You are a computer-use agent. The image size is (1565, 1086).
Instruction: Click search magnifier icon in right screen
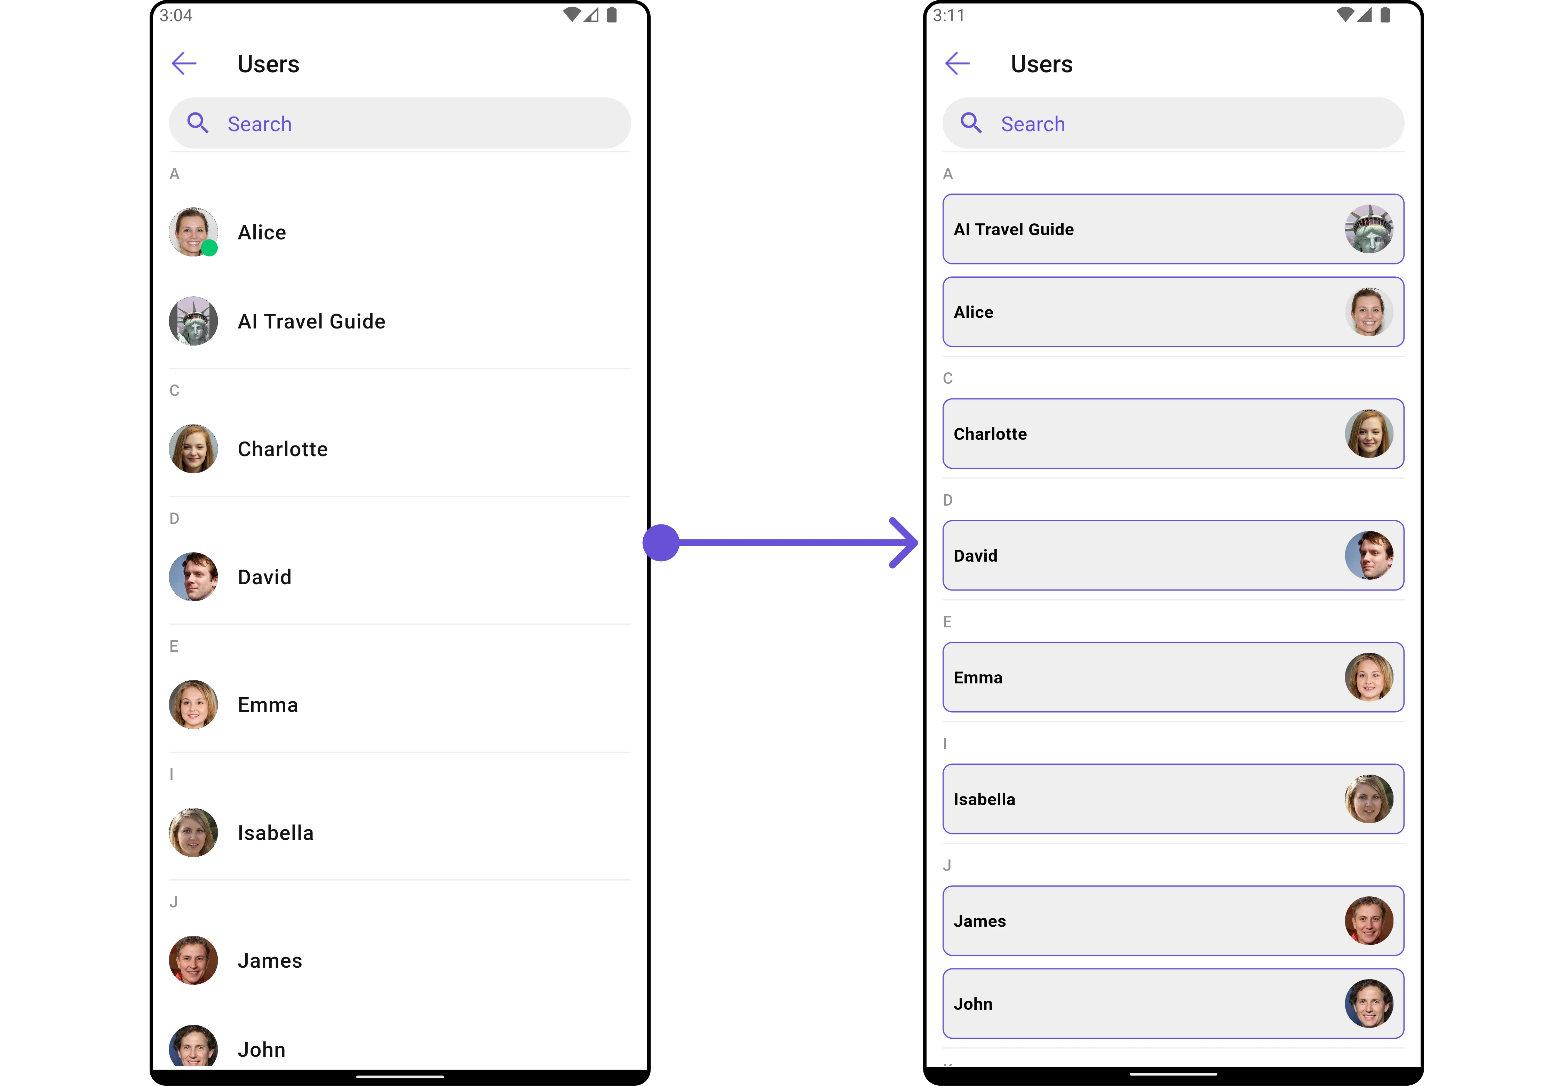(971, 123)
